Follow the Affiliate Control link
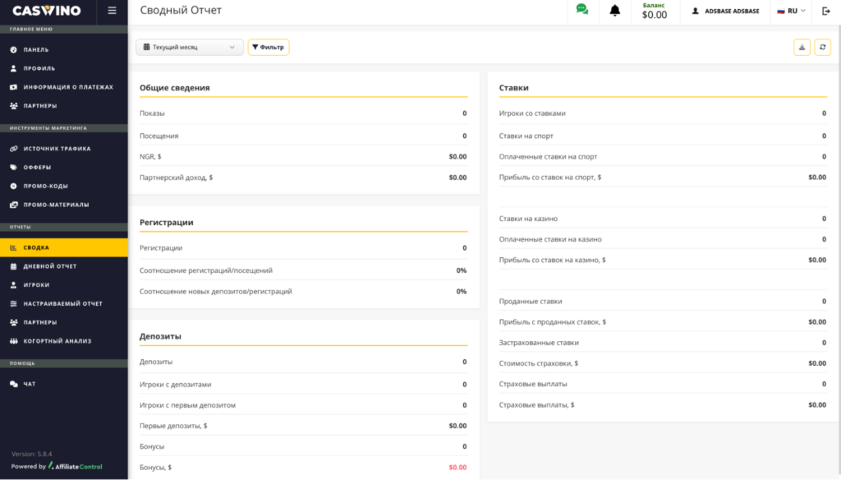The image size is (841, 480). pyautogui.click(x=75, y=466)
